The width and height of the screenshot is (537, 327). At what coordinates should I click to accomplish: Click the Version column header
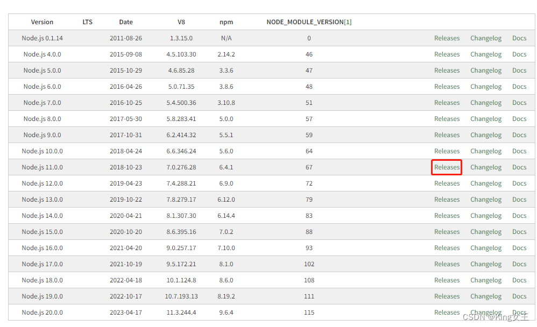point(42,22)
